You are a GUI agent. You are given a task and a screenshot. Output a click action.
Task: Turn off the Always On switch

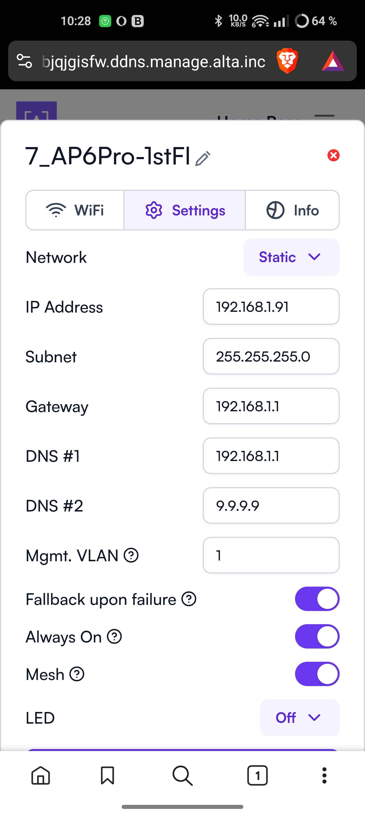317,636
